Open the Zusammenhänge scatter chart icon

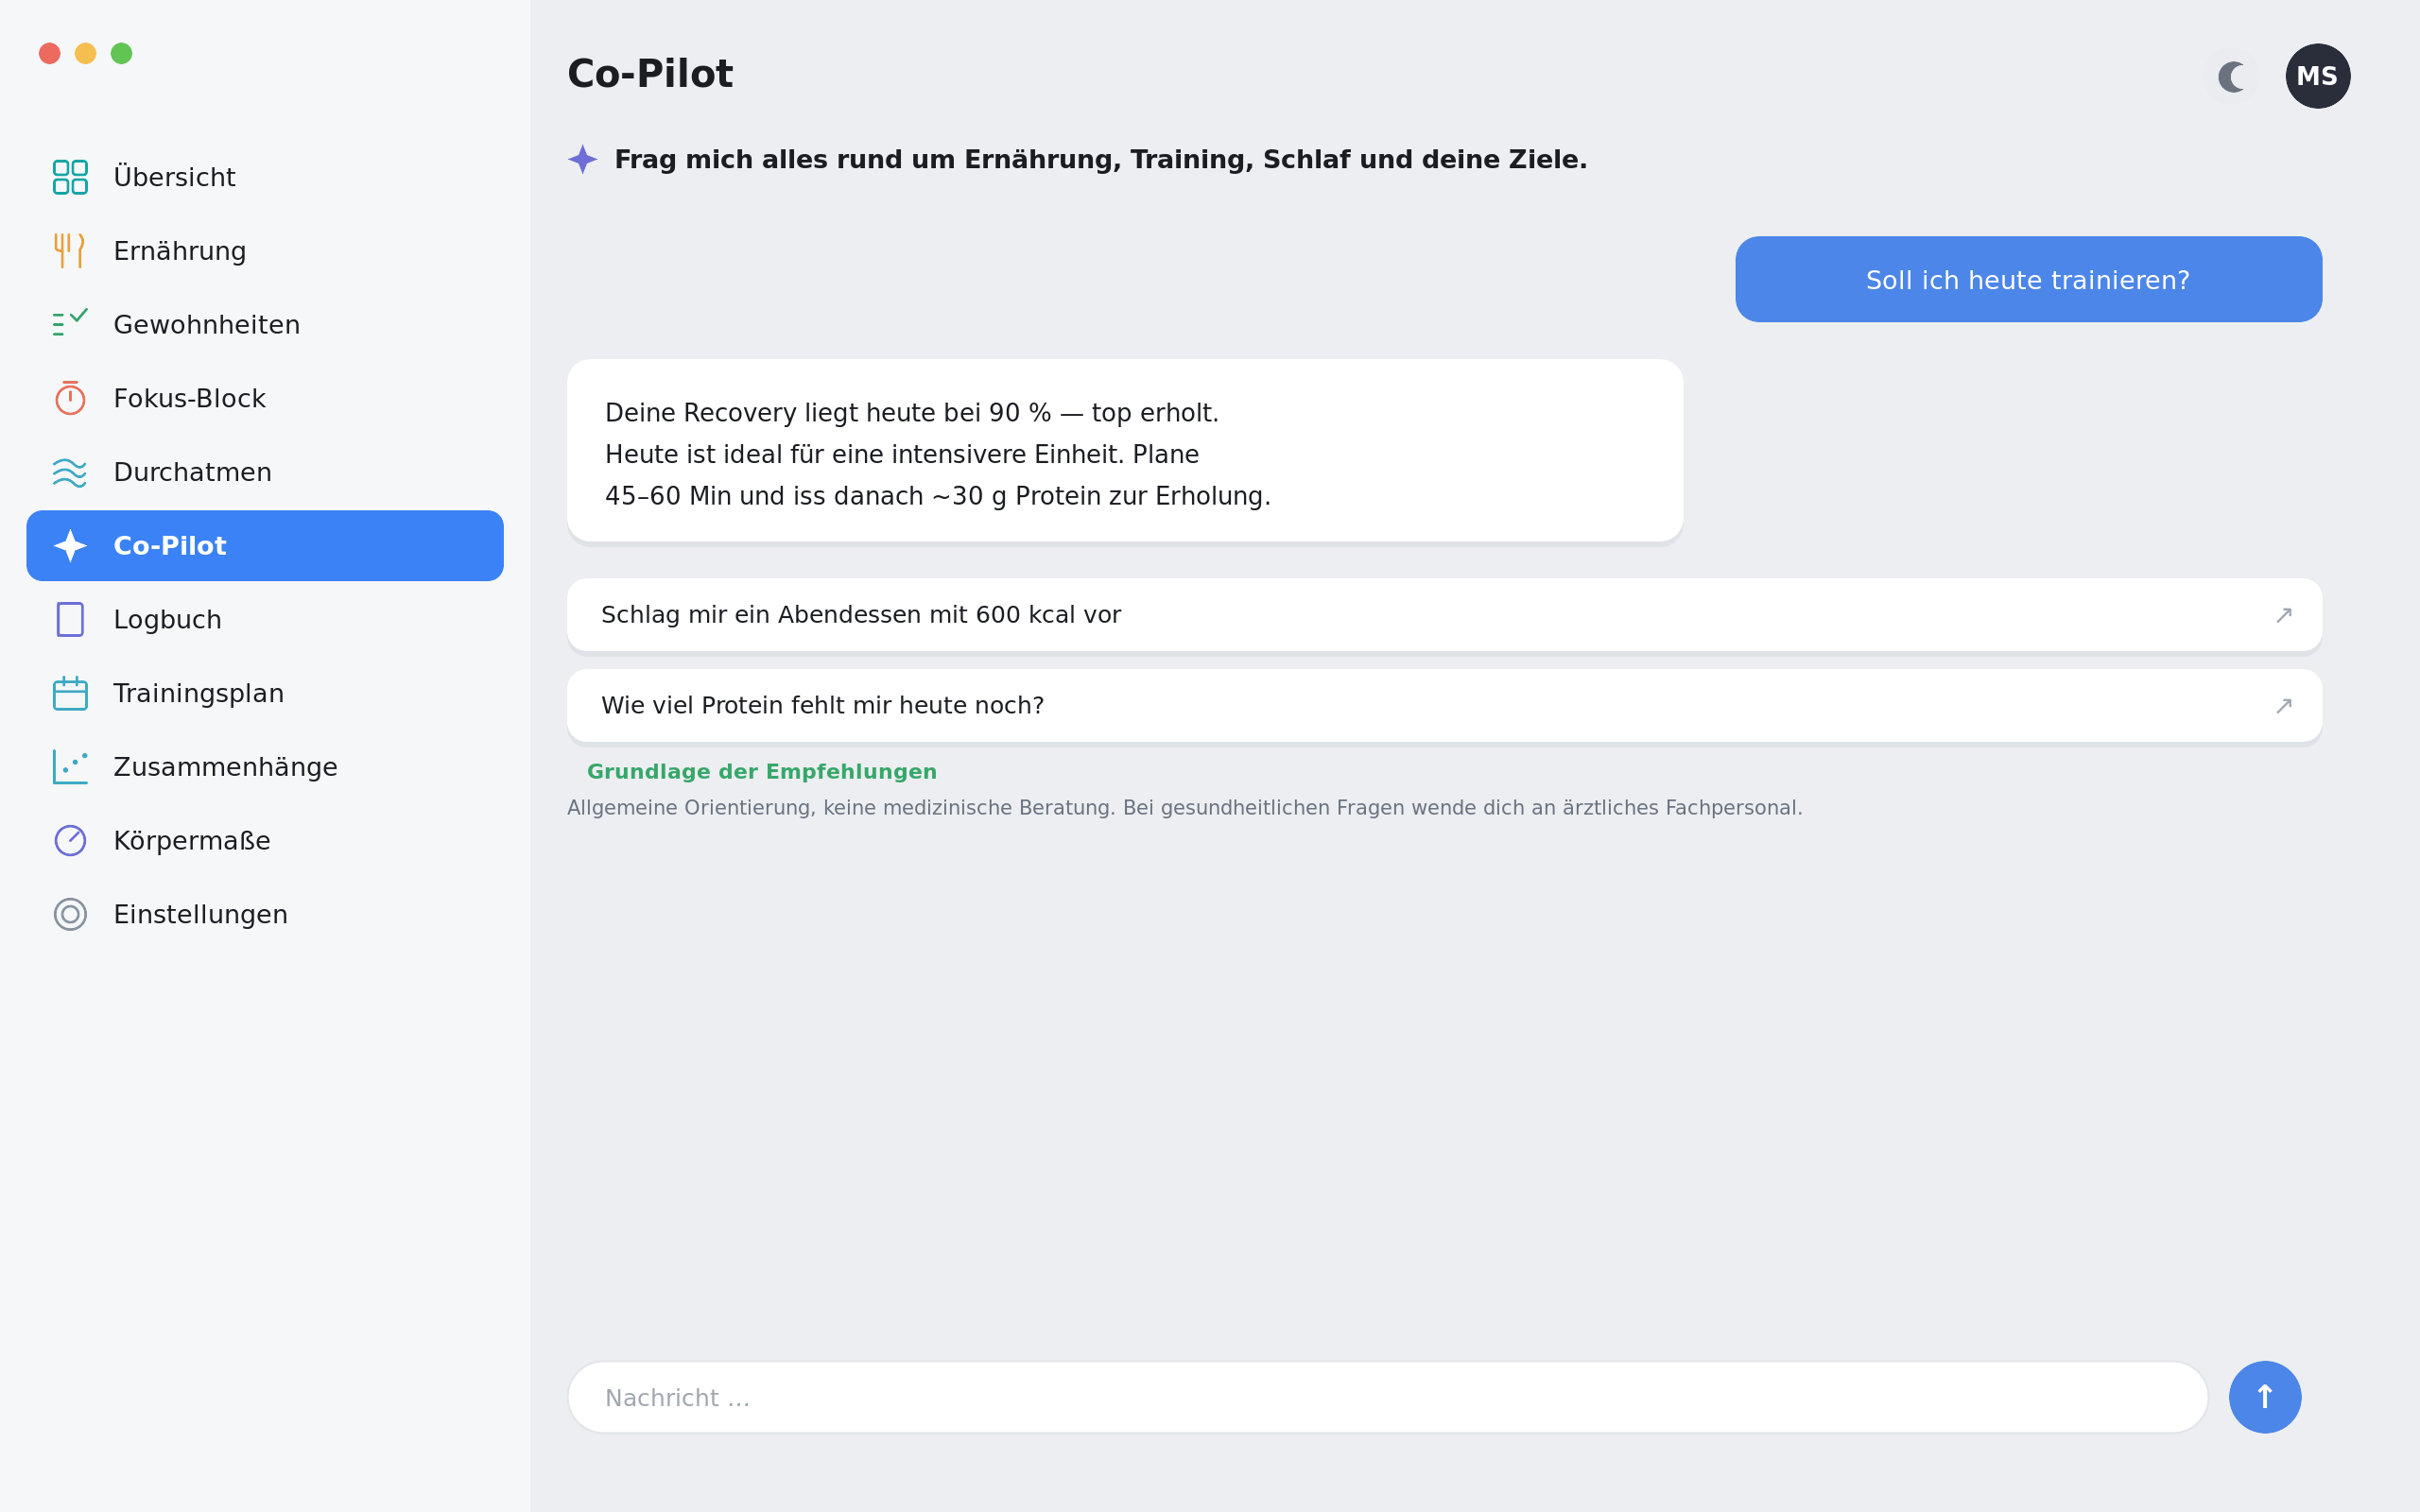70,767
